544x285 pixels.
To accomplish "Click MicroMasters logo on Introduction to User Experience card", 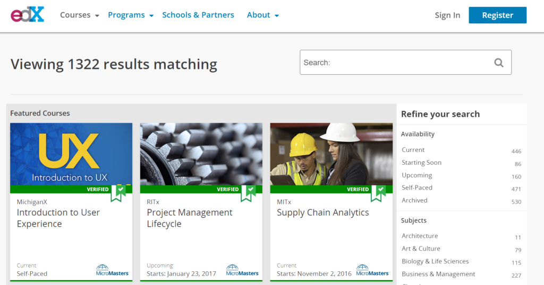I will [x=112, y=270].
